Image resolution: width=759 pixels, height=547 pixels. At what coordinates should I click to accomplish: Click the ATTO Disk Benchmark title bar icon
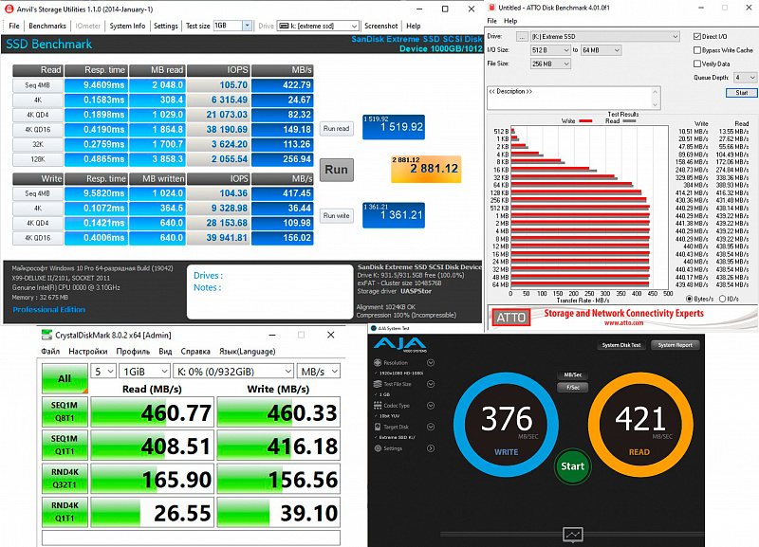click(491, 8)
